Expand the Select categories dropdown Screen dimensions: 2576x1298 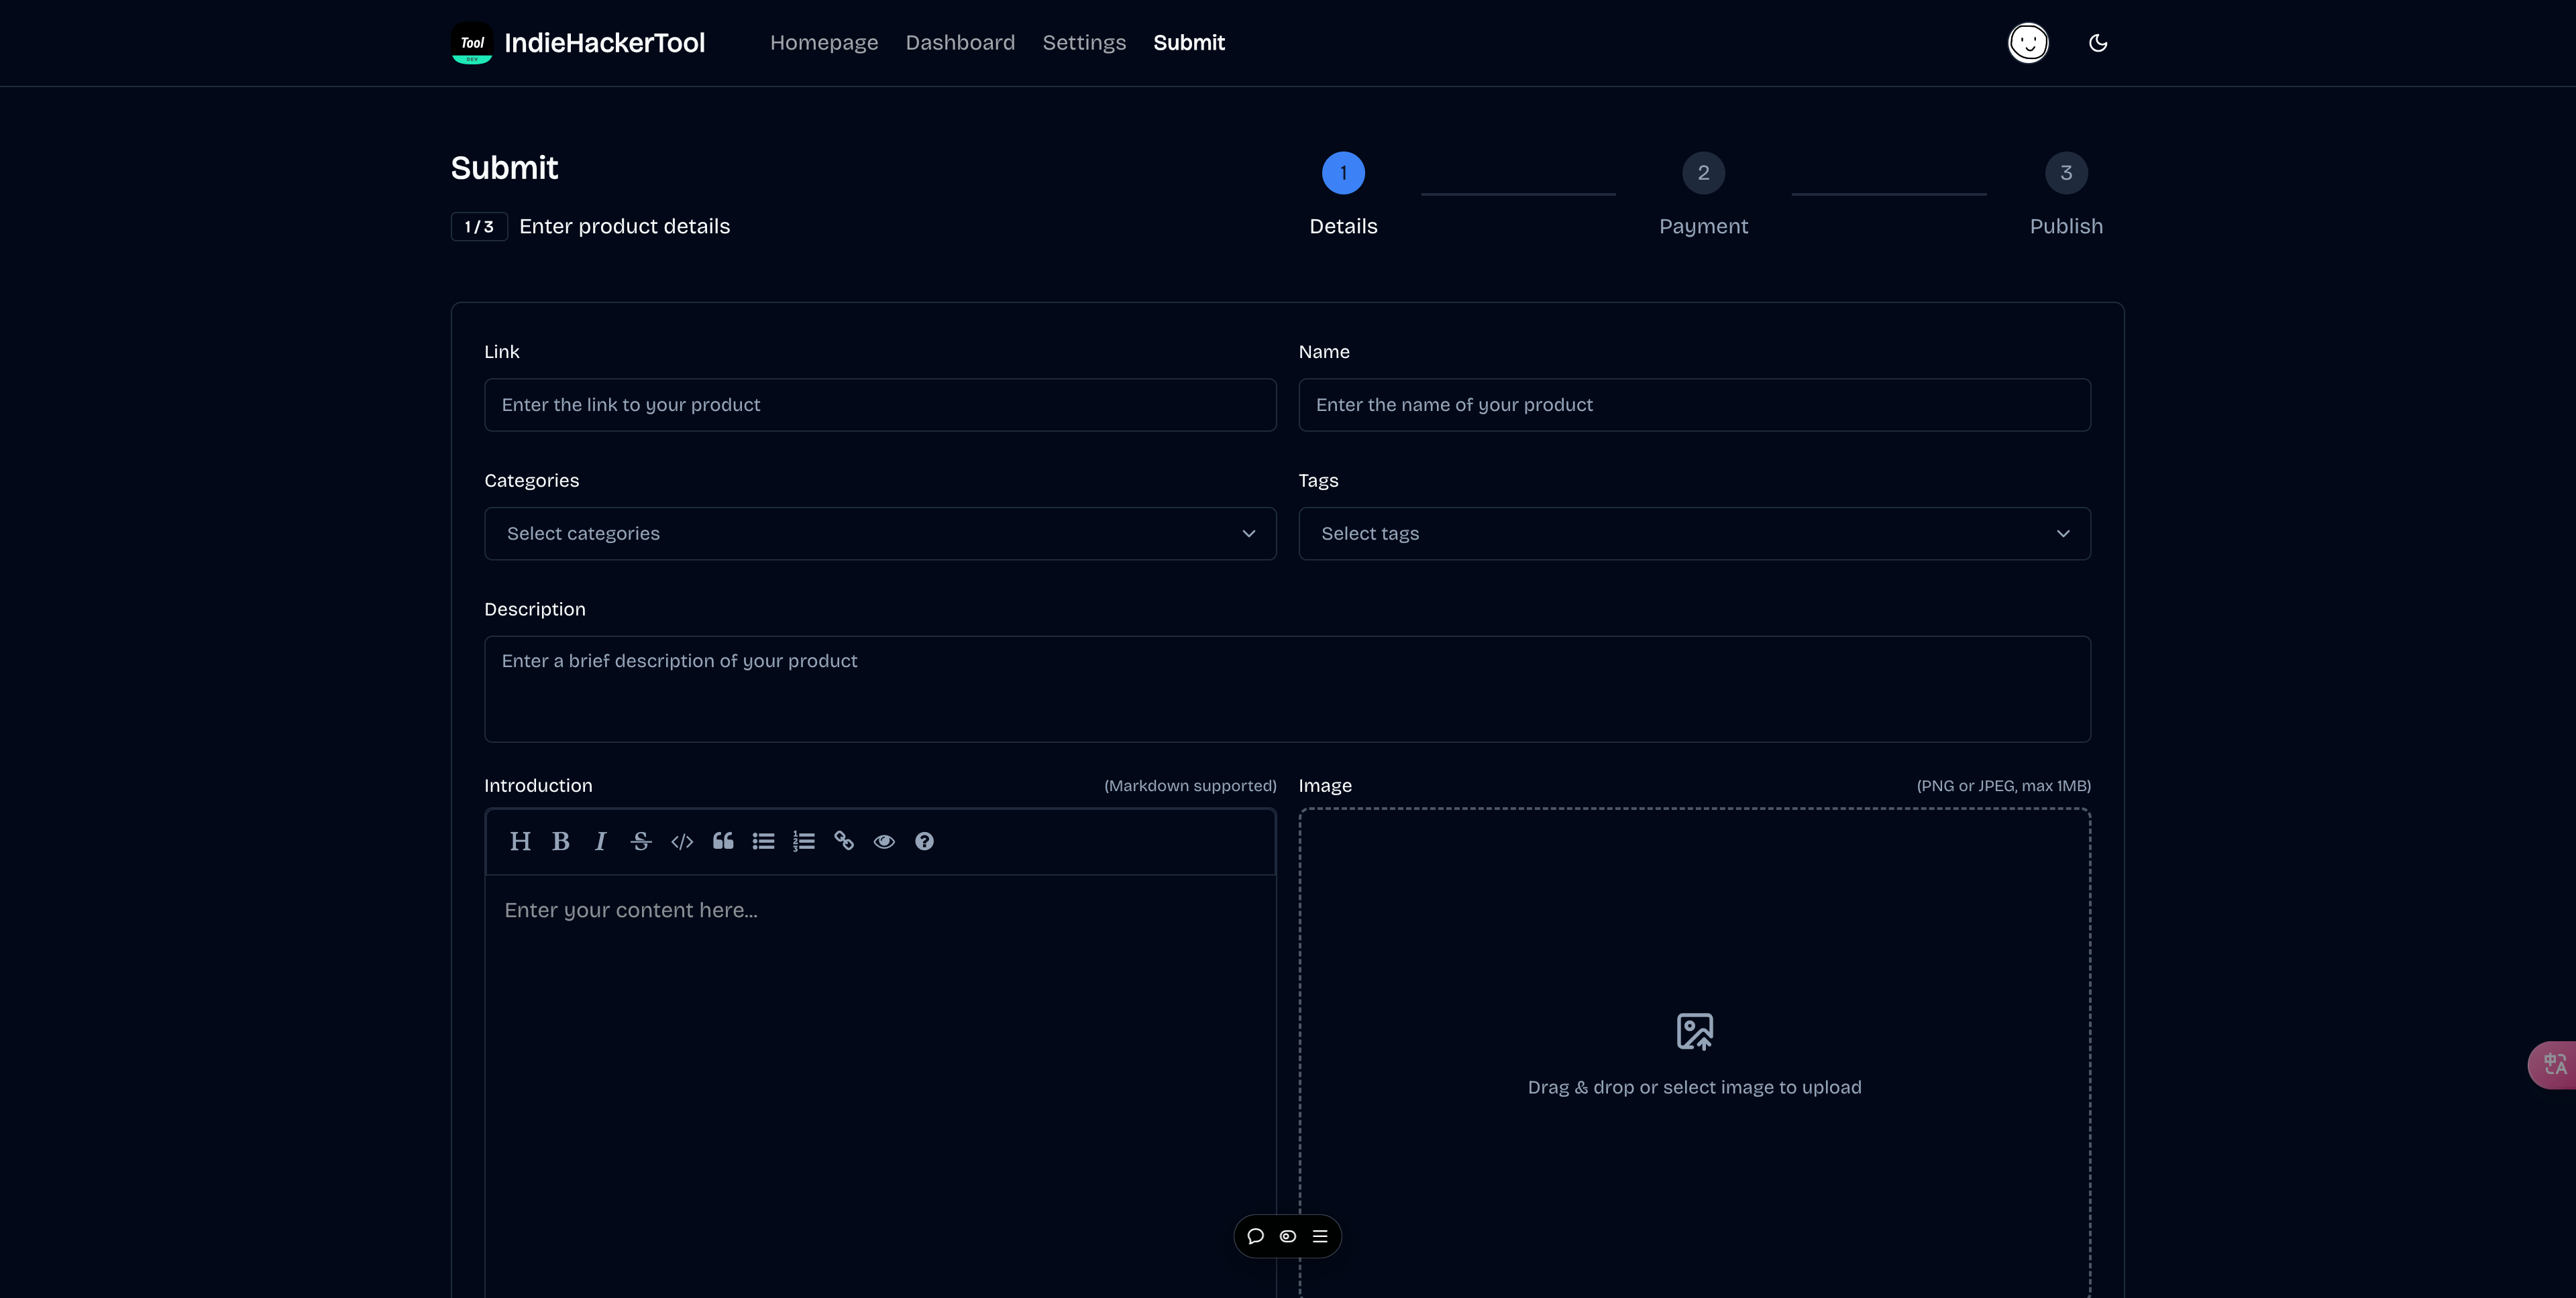tap(880, 534)
